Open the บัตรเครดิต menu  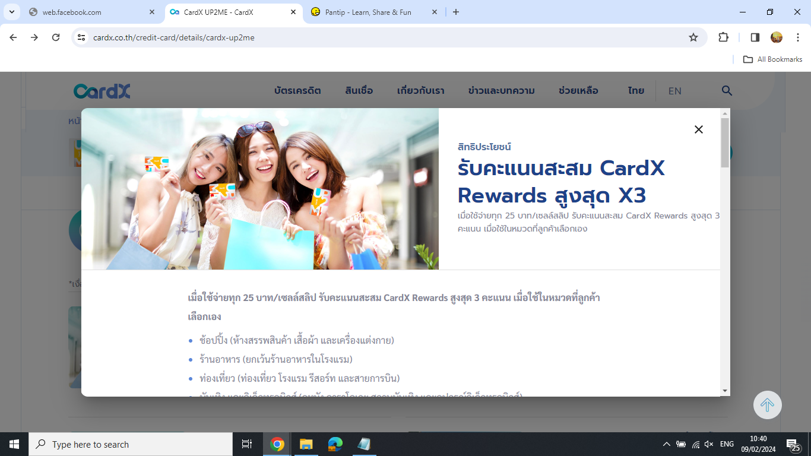(297, 91)
